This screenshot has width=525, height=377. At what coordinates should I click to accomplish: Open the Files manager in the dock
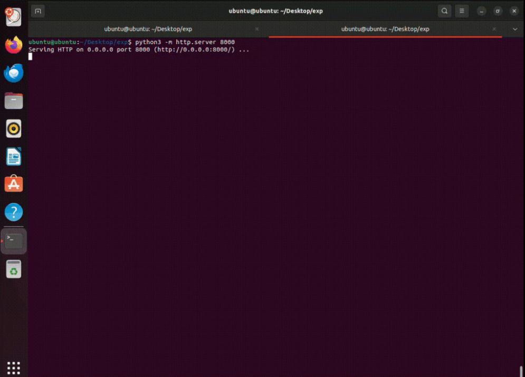pyautogui.click(x=14, y=100)
